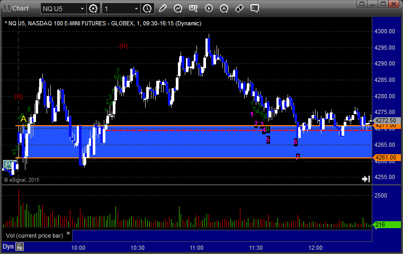The width and height of the screenshot is (403, 254).
Task: Click the 4255.00 price axis label
Action: (385, 177)
